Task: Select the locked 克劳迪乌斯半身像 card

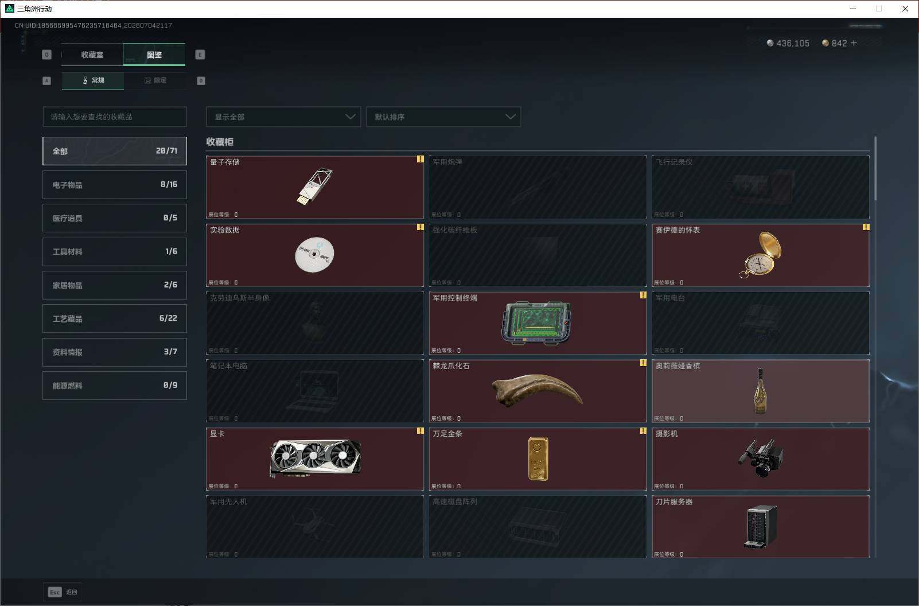Action: (x=315, y=323)
